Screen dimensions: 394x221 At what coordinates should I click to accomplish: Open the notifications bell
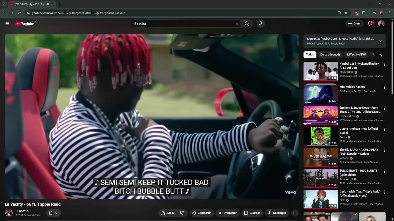tap(370, 24)
